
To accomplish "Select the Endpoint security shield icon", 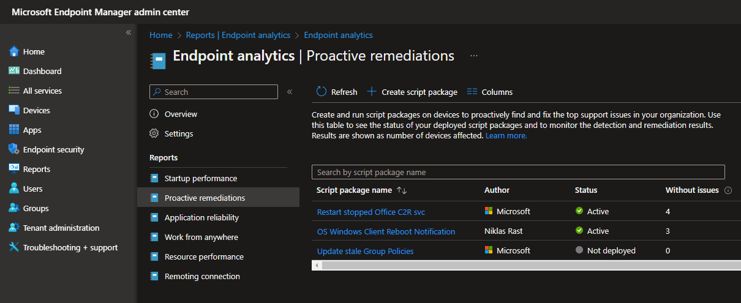I will (14, 149).
